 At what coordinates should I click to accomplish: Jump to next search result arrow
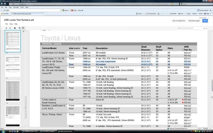tap(206, 28)
